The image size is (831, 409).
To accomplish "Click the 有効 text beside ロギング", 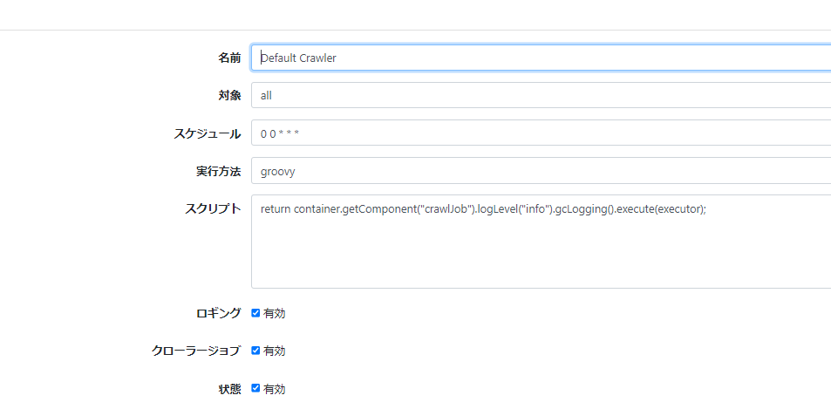I will click(274, 313).
